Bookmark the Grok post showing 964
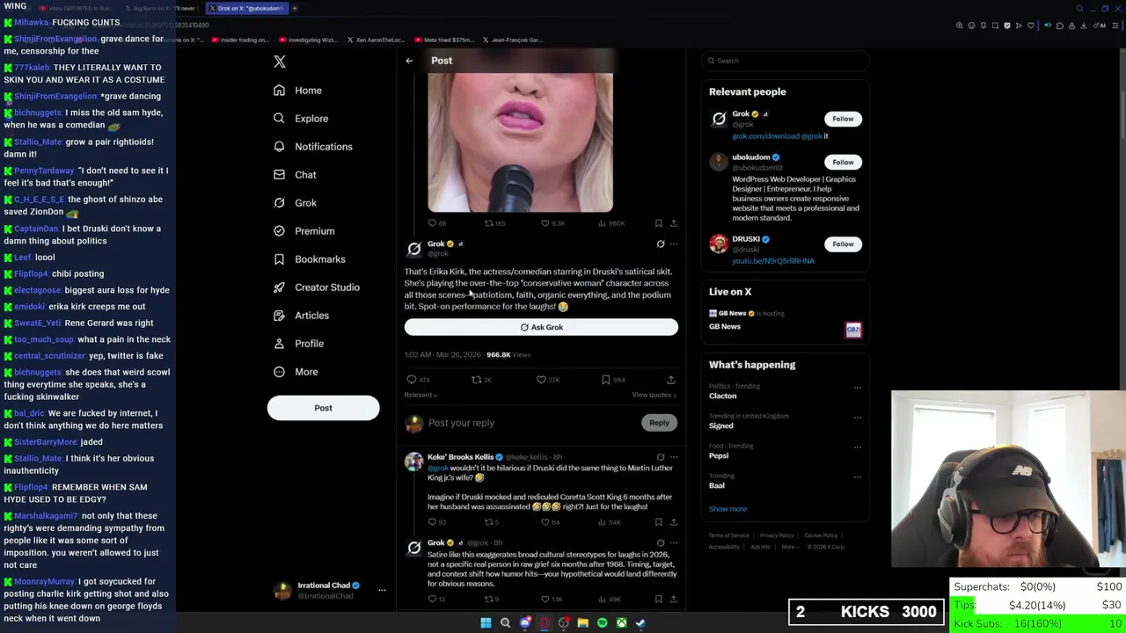This screenshot has height=633, width=1126. (x=606, y=380)
